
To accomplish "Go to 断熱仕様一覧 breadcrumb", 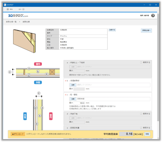I will pos(11,22).
